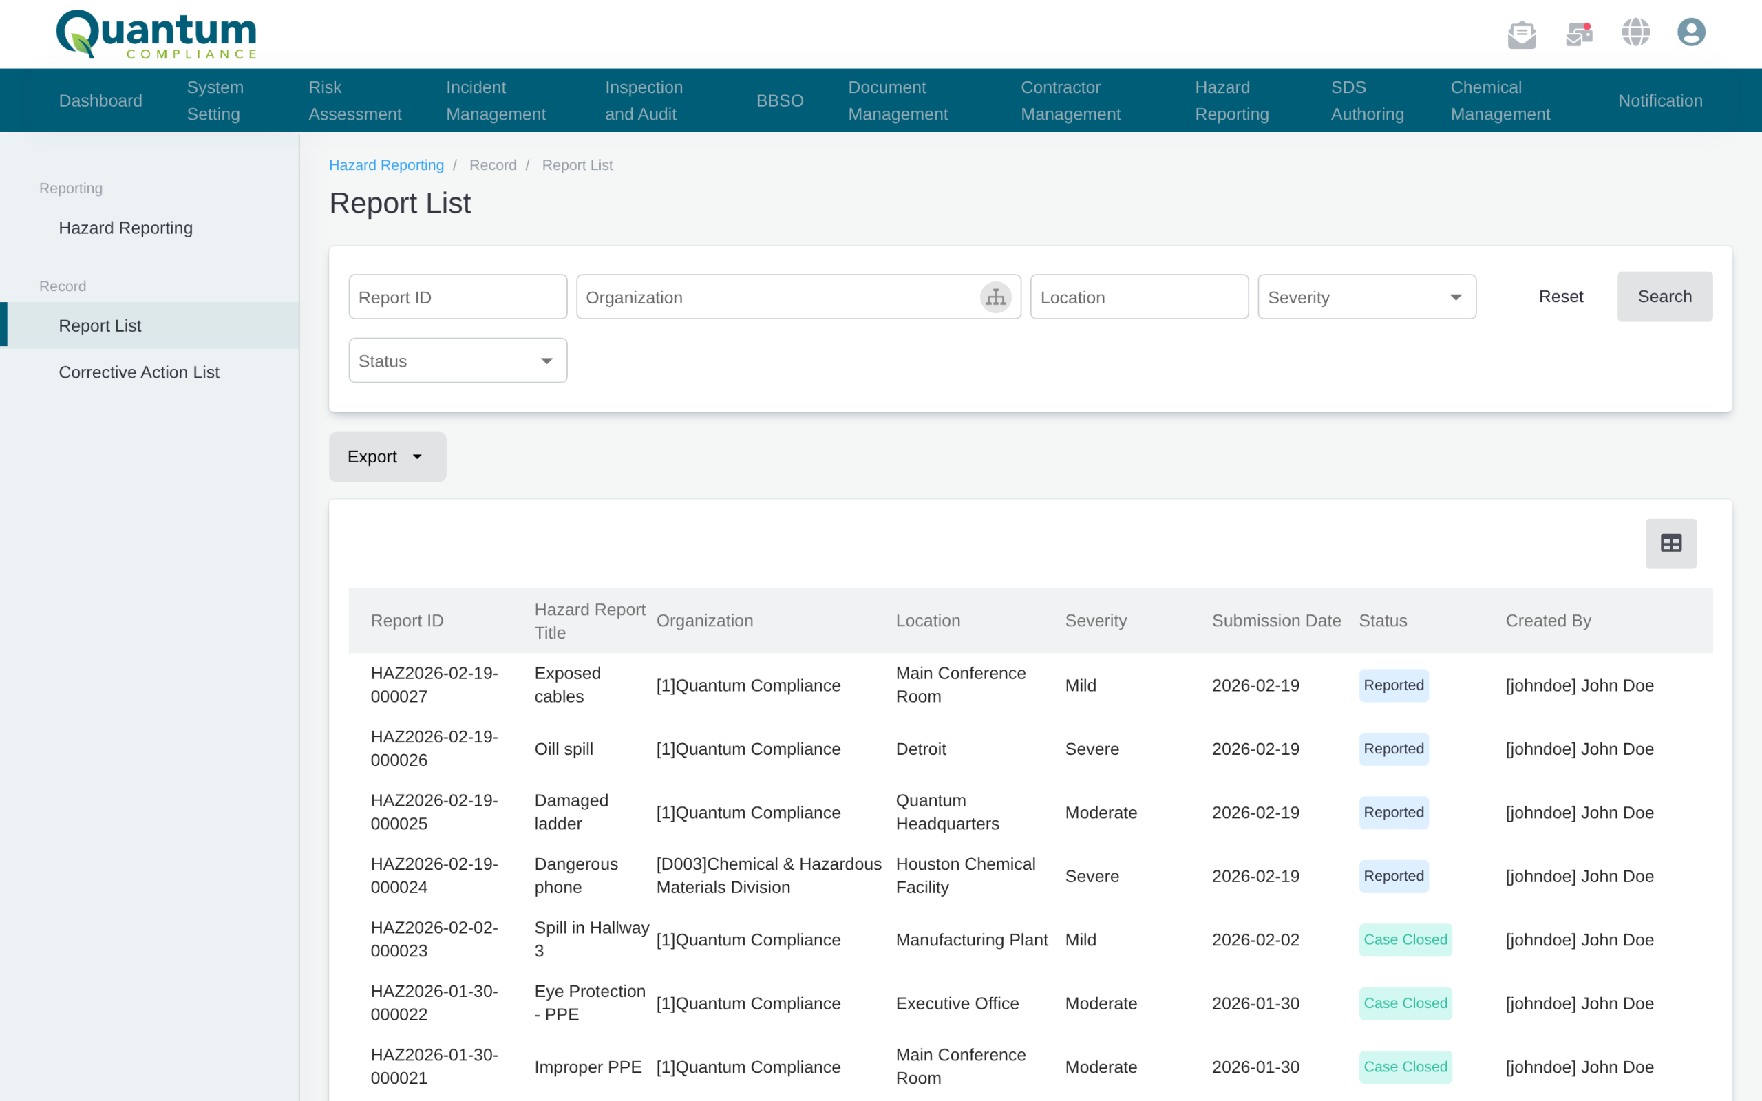Expand the Severity dropdown
This screenshot has height=1101, width=1762.
pos(1367,297)
